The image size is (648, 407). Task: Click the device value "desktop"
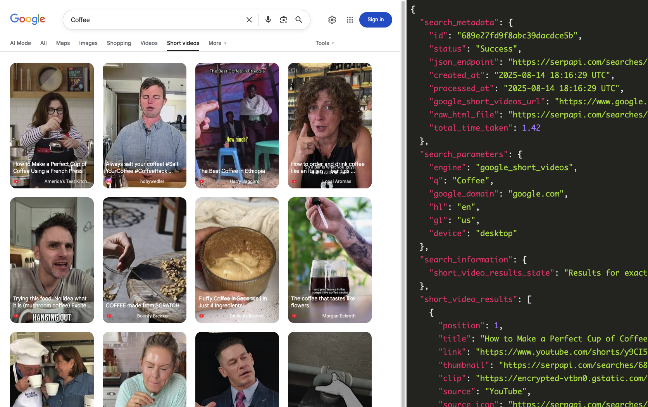[x=496, y=233]
